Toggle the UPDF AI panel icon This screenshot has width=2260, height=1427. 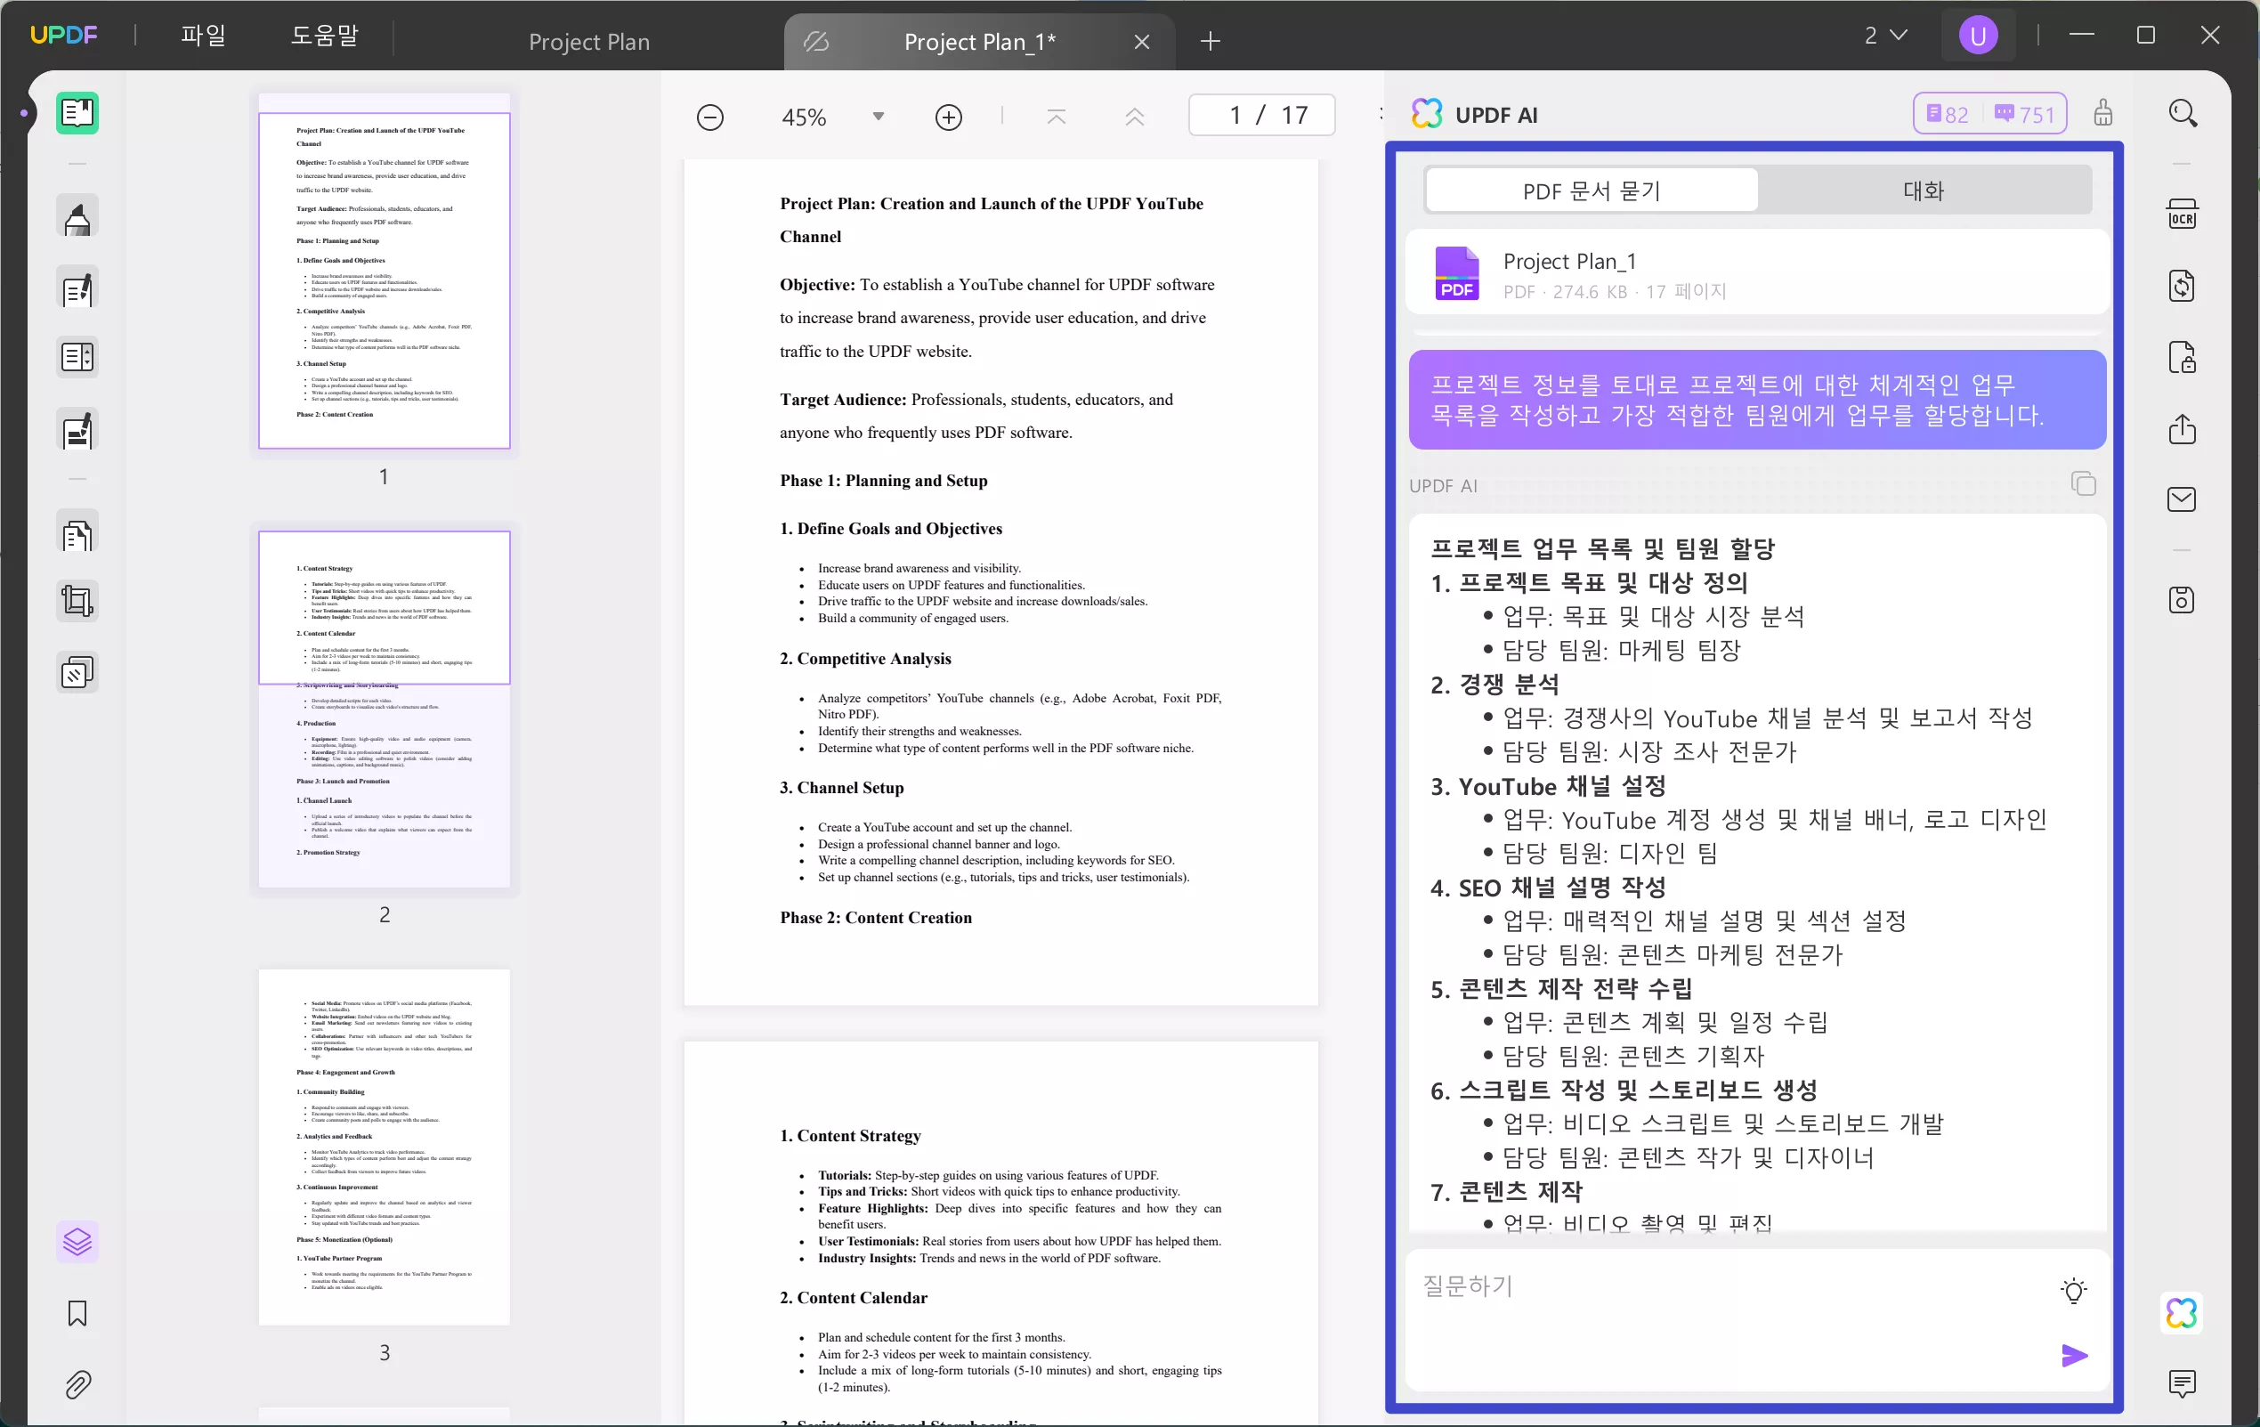pyautogui.click(x=2182, y=1311)
